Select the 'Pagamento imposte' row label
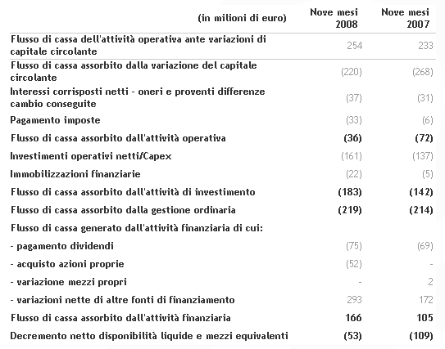 click(x=56, y=120)
